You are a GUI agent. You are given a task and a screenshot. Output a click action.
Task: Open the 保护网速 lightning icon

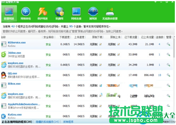[43, 12]
